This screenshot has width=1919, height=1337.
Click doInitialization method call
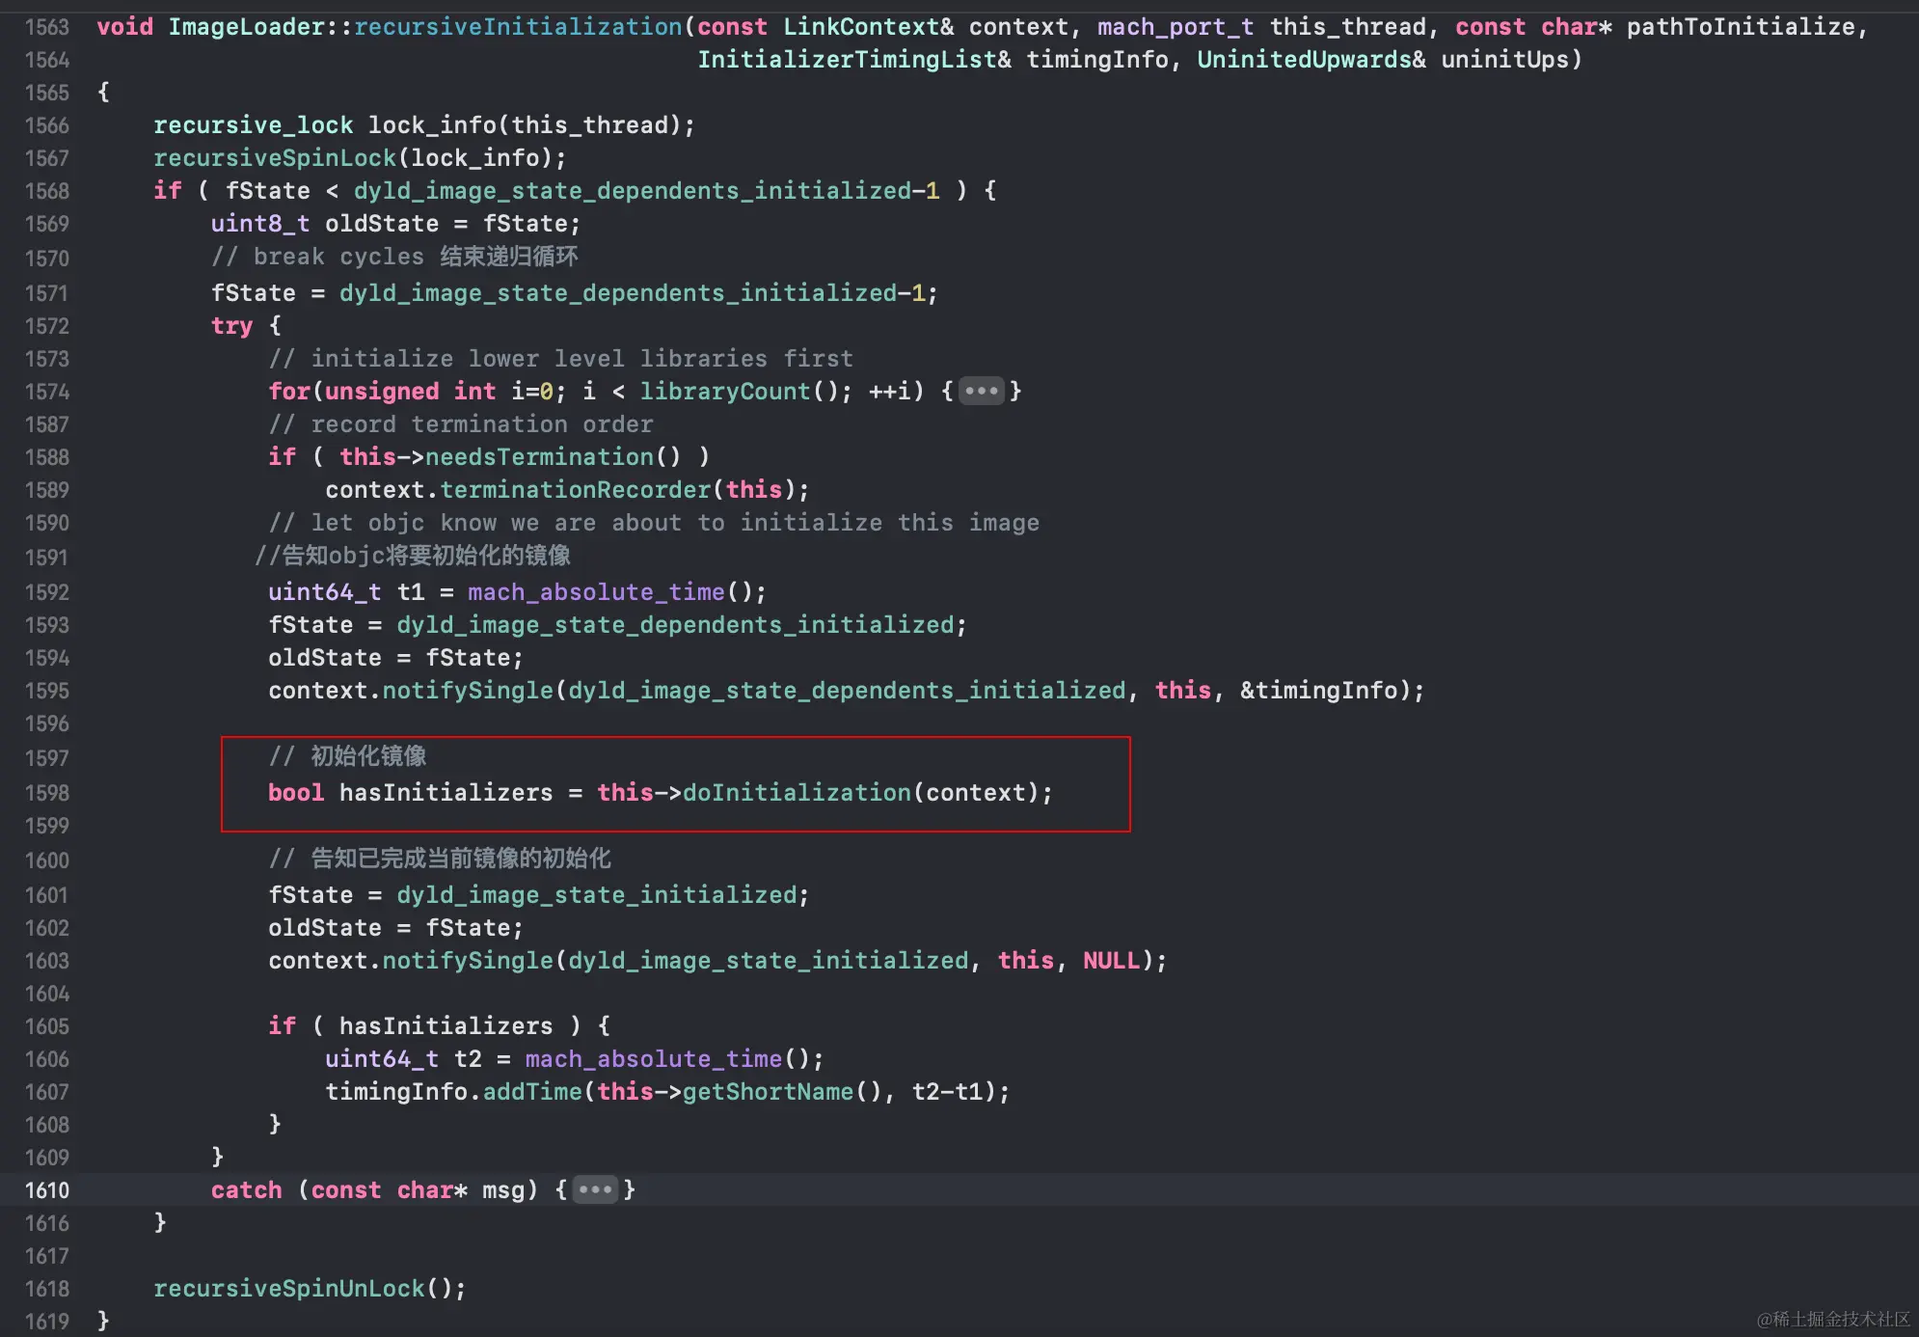797,793
